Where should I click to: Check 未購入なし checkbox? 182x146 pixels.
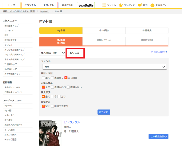[68, 87]
